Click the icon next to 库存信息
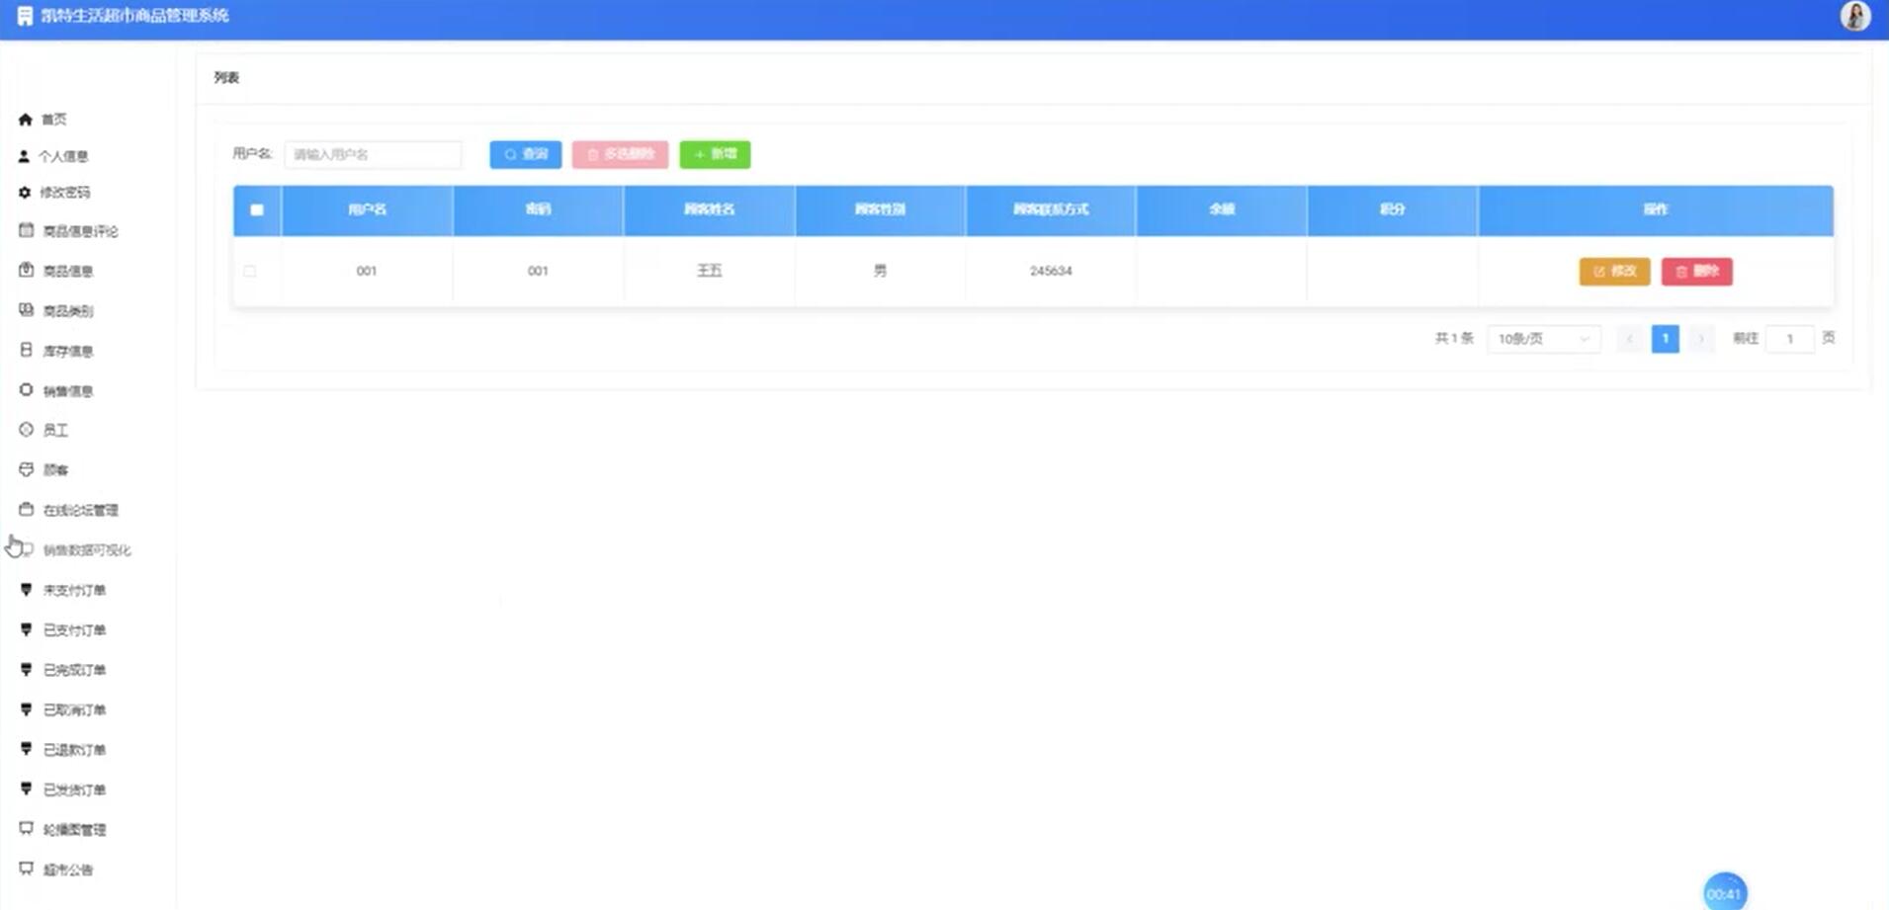This screenshot has width=1889, height=910. pyautogui.click(x=27, y=350)
